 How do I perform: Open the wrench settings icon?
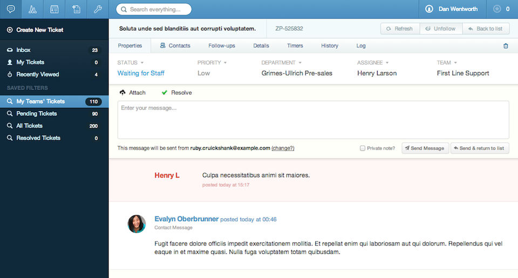98,9
